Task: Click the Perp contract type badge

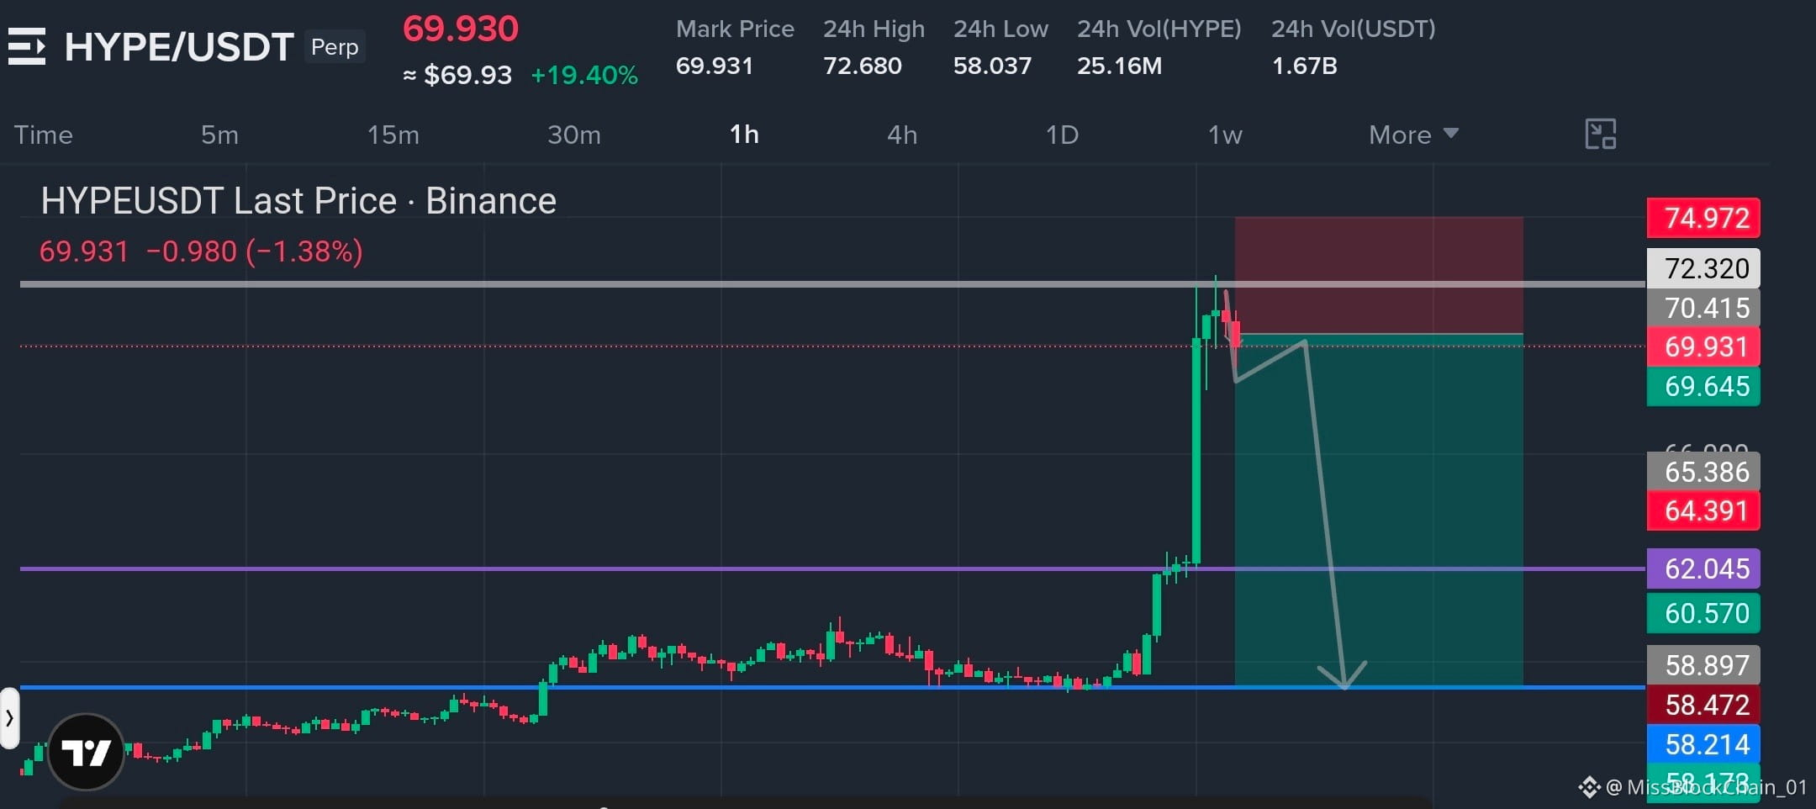Action: click(x=335, y=47)
